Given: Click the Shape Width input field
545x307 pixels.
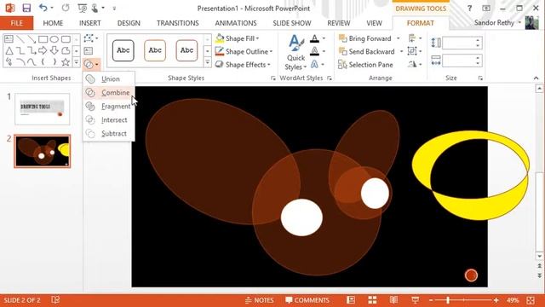Looking at the screenshot, I should click(x=459, y=61).
